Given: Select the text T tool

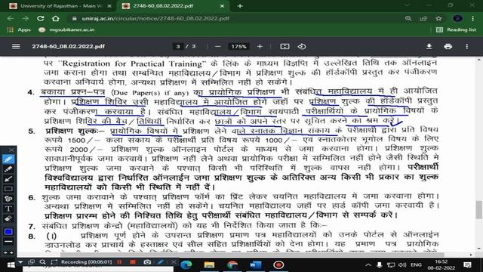Looking at the screenshot, I should 8,209.
